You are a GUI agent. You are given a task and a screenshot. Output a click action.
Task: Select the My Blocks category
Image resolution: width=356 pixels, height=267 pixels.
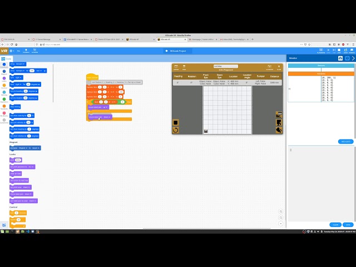[4, 114]
